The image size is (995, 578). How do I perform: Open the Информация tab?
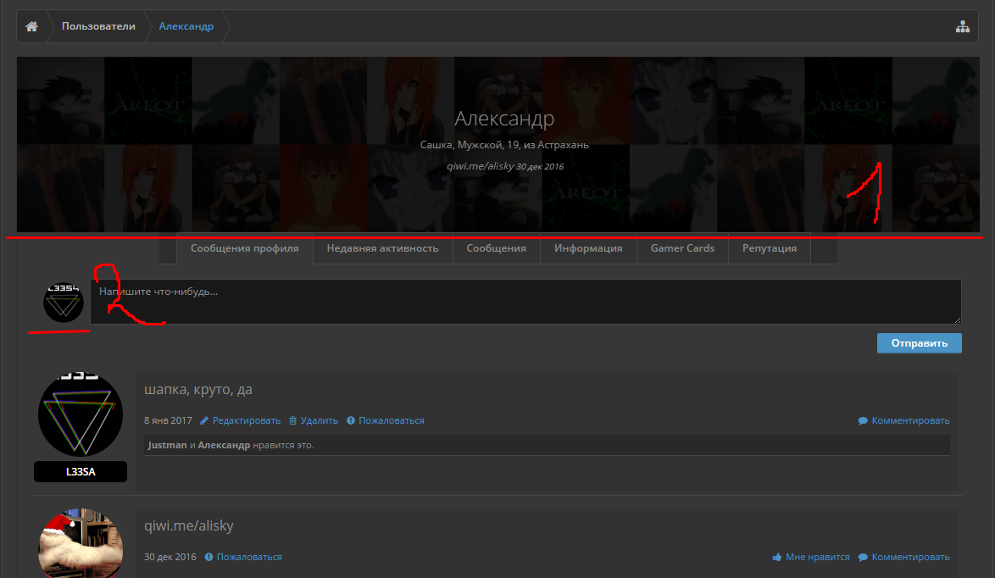(x=588, y=248)
